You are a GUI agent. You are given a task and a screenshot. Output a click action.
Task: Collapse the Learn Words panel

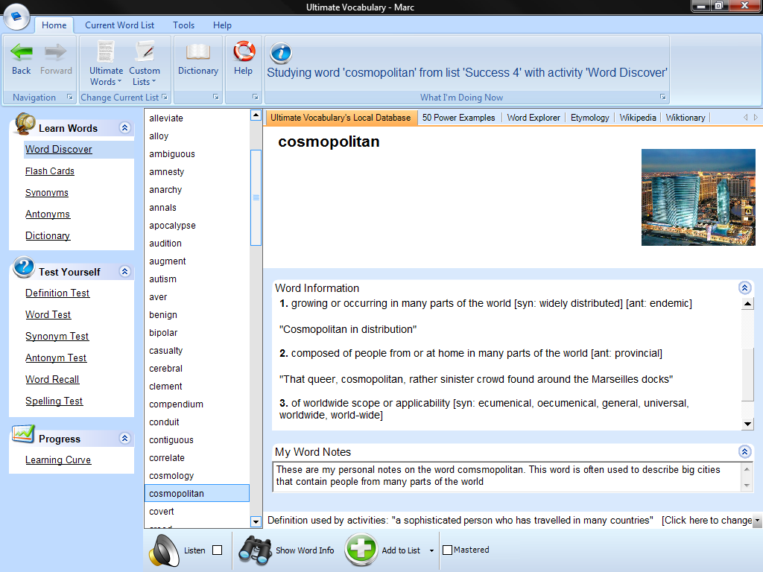pyautogui.click(x=124, y=128)
